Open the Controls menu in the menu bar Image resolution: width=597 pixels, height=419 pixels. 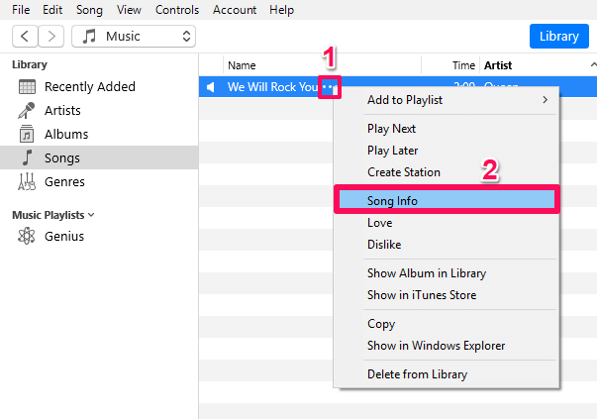(177, 10)
